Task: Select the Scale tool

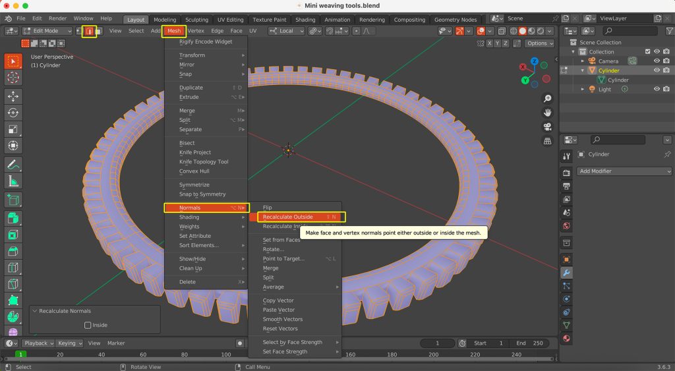Action: coord(13,129)
